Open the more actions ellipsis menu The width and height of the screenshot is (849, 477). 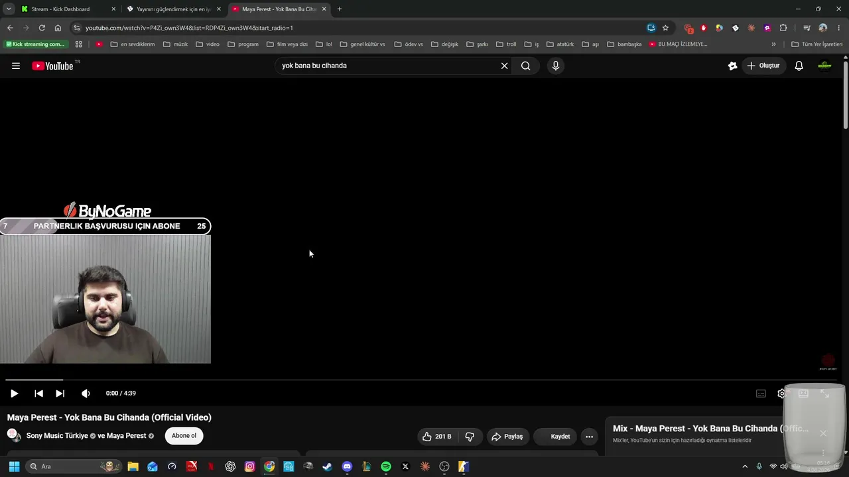click(589, 437)
